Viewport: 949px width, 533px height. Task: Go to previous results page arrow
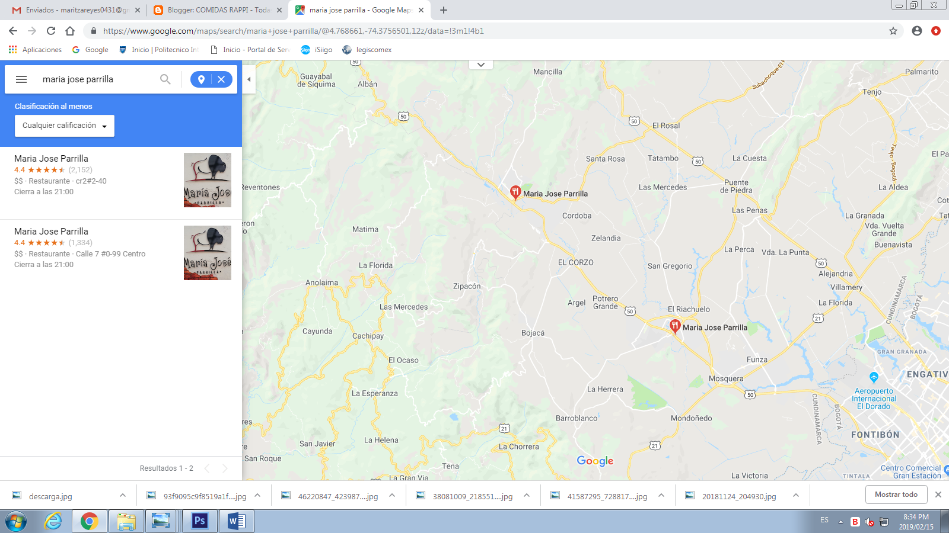[x=207, y=468]
